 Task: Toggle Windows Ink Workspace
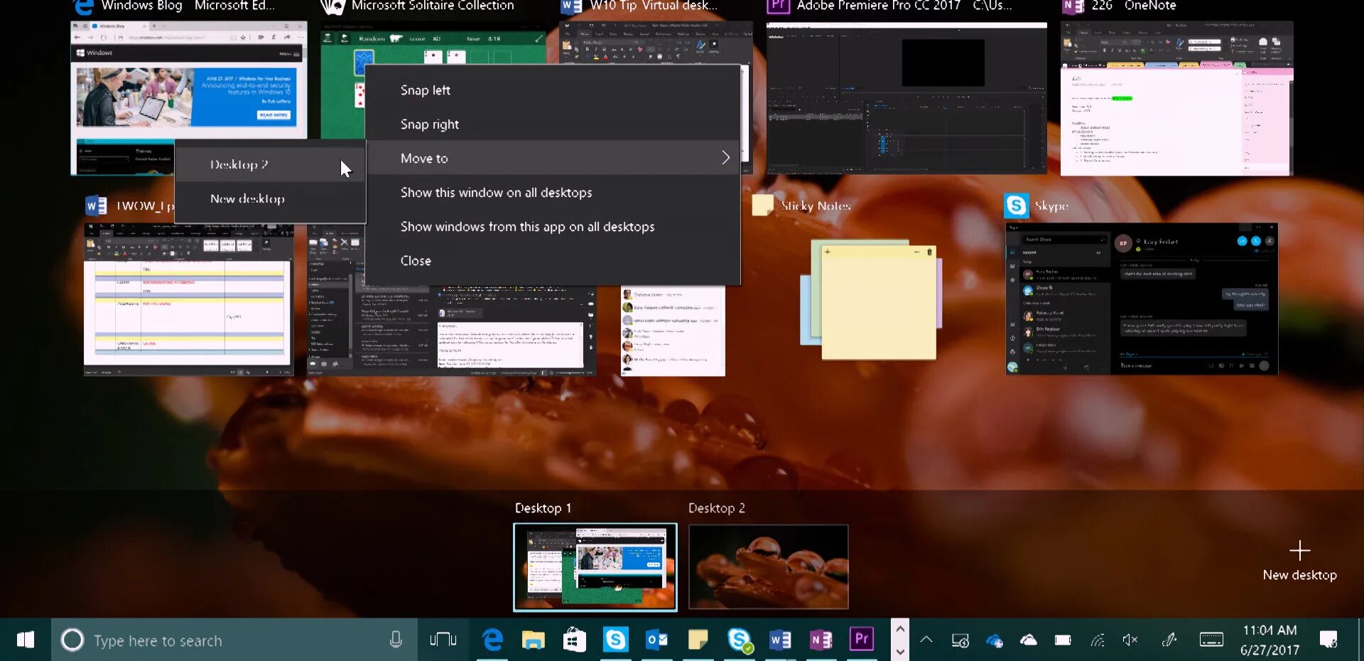pyautogui.click(x=1169, y=639)
